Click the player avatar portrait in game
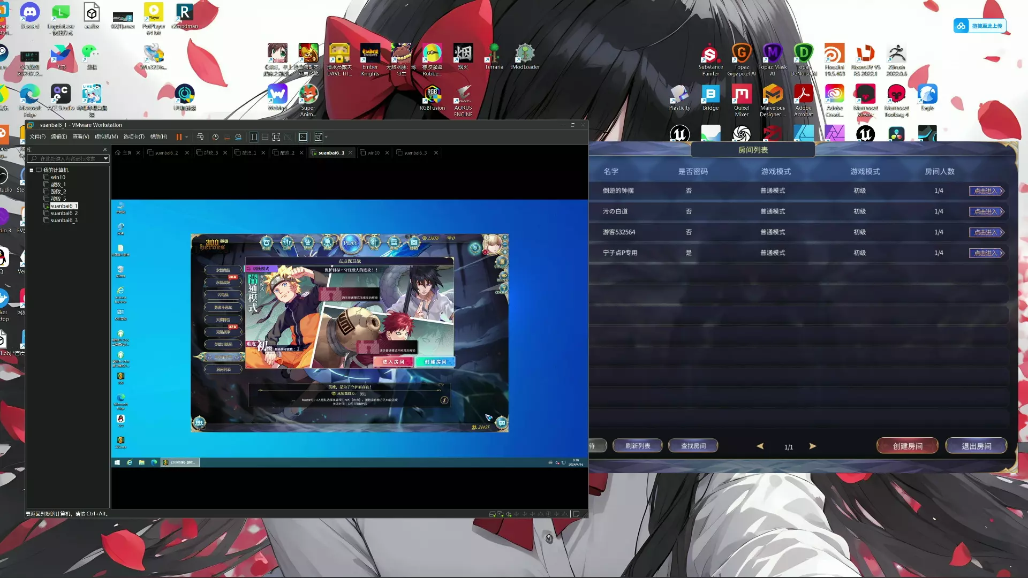 click(492, 245)
